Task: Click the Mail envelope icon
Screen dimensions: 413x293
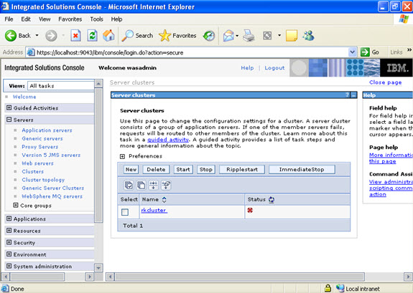Action: [228, 36]
